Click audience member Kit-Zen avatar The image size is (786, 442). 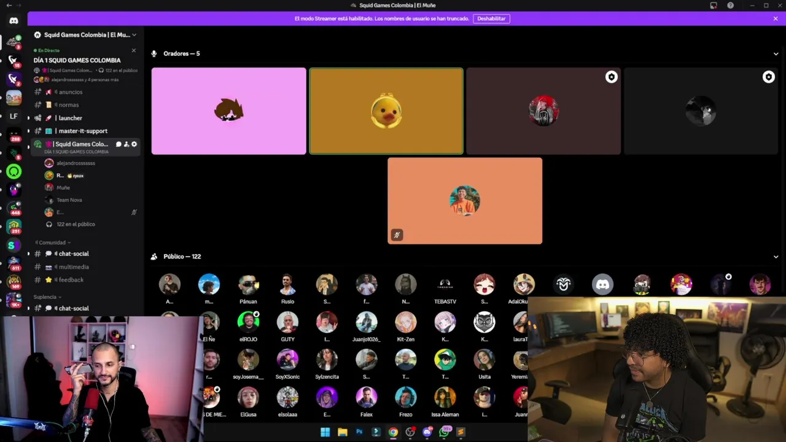pos(406,322)
